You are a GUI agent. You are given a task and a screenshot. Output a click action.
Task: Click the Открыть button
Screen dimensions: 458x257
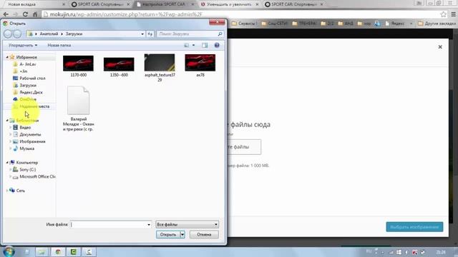click(168, 235)
